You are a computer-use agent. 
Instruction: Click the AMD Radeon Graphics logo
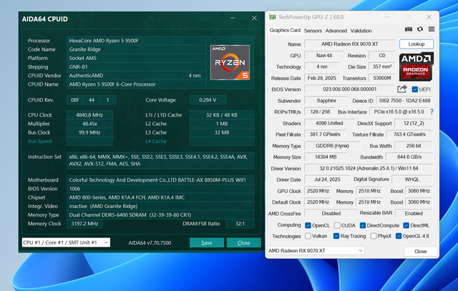coord(416,66)
